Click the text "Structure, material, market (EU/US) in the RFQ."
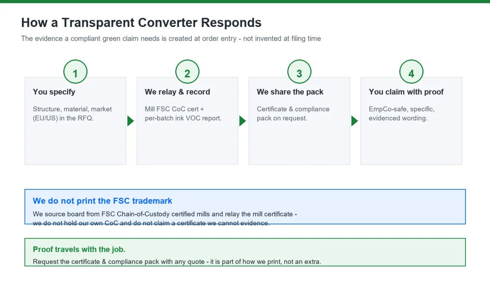The height and width of the screenshot is (287, 490). (72, 113)
